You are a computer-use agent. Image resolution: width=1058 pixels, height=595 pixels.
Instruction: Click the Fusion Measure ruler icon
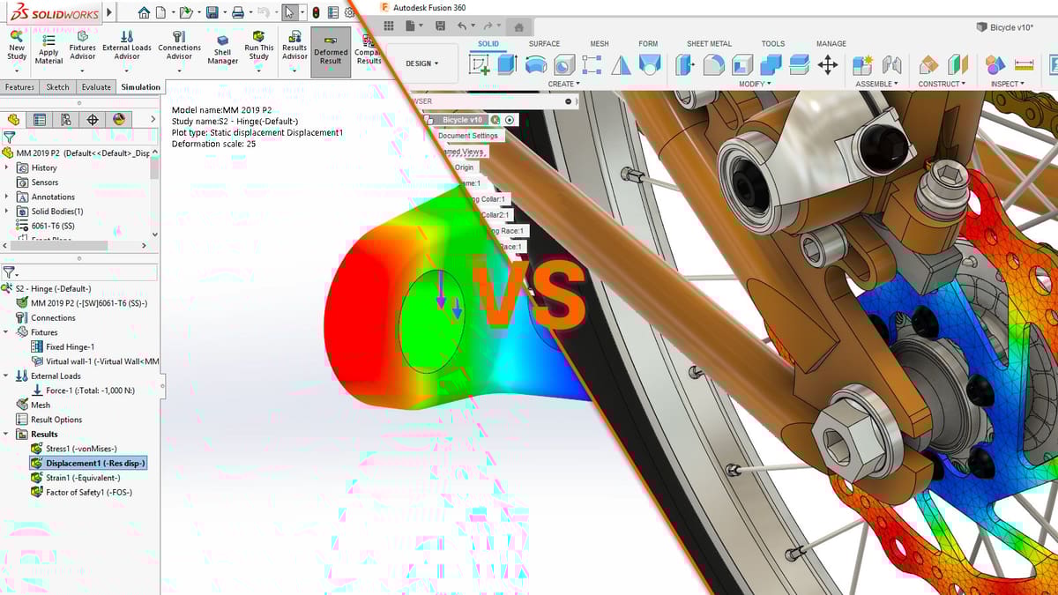(x=1024, y=64)
